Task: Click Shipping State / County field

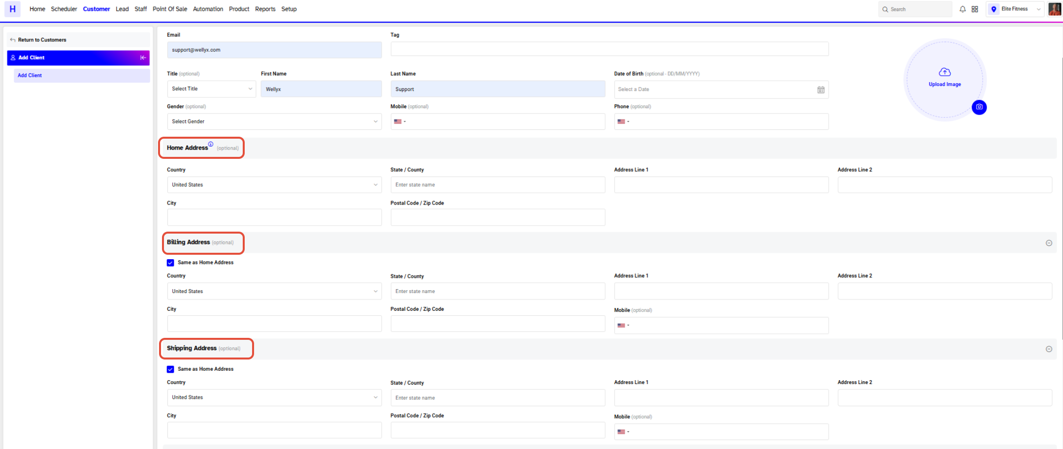Action: (498, 397)
